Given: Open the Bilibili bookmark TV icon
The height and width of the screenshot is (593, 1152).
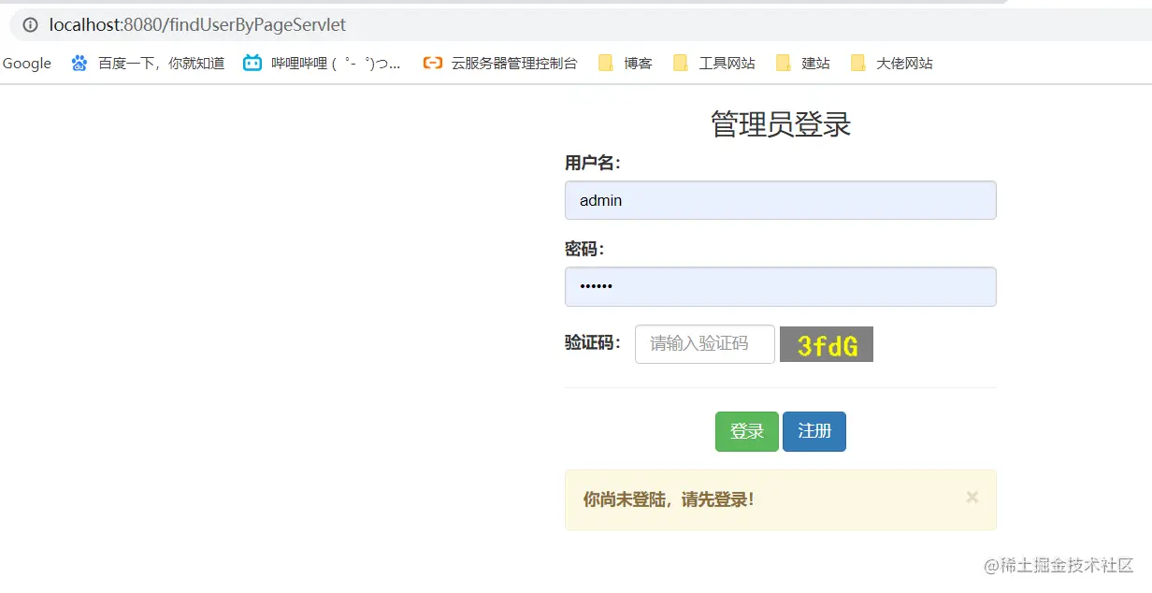Looking at the screenshot, I should tap(252, 64).
